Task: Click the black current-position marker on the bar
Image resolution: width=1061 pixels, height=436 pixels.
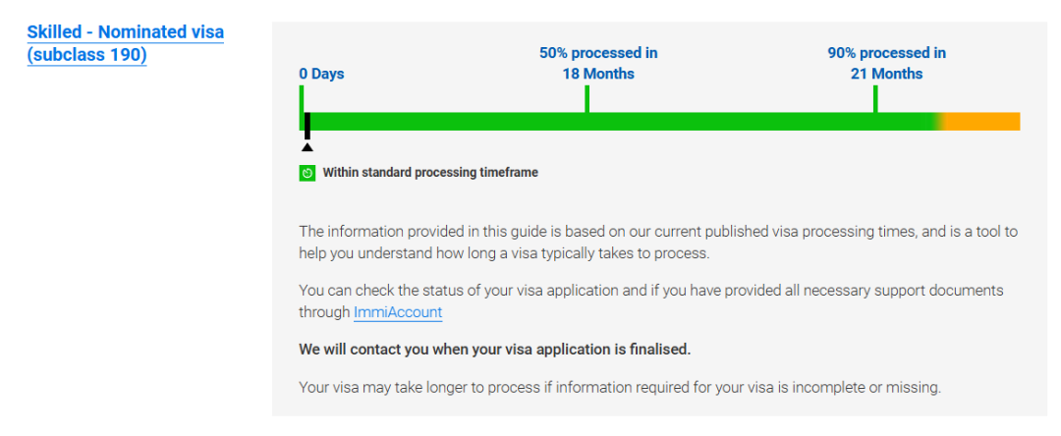Action: [x=307, y=127]
